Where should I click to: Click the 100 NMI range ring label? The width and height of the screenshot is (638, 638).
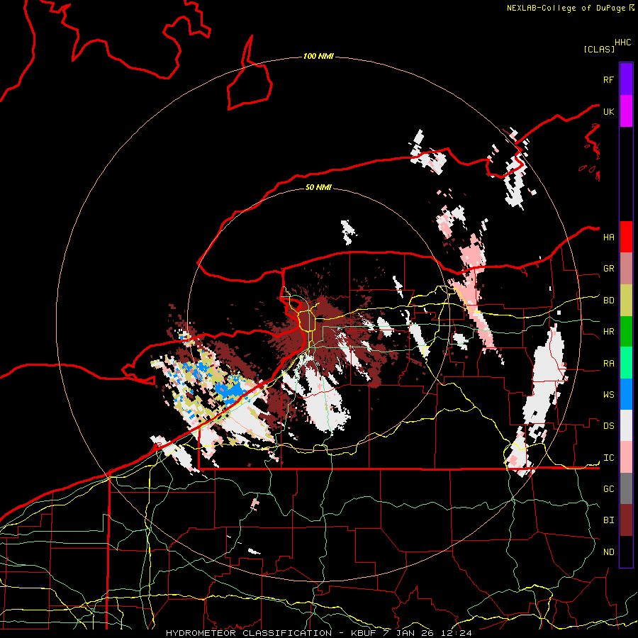[x=318, y=56]
